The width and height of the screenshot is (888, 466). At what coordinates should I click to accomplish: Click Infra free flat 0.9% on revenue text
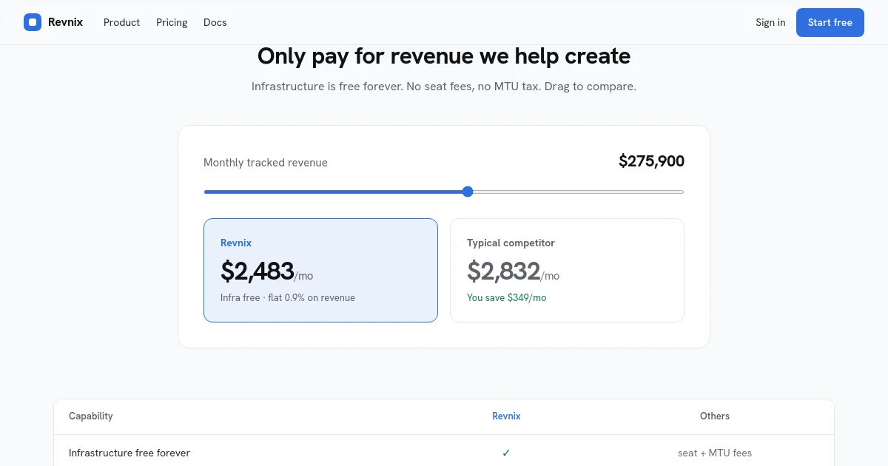pyautogui.click(x=288, y=297)
